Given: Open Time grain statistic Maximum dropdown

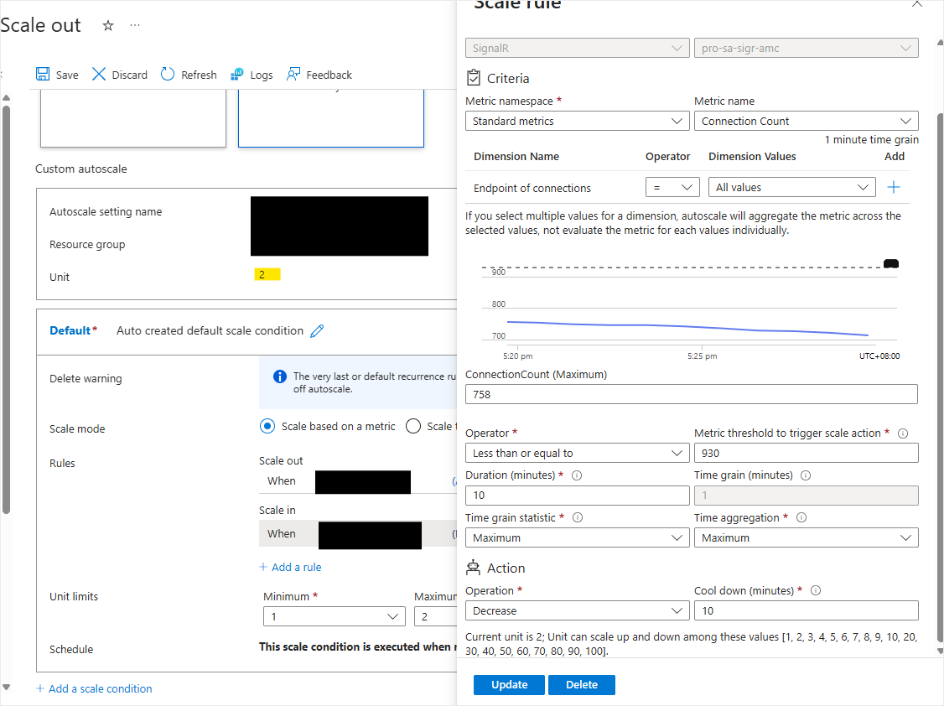Looking at the screenshot, I should point(578,537).
